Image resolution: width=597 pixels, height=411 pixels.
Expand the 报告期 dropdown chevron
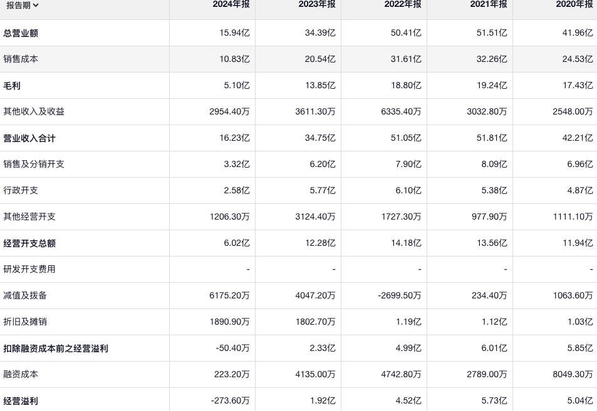(36, 6)
